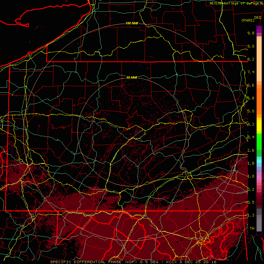Screen dimensions: 264x264
Task: Click the "6.6" scale value
Action: click(251, 85)
